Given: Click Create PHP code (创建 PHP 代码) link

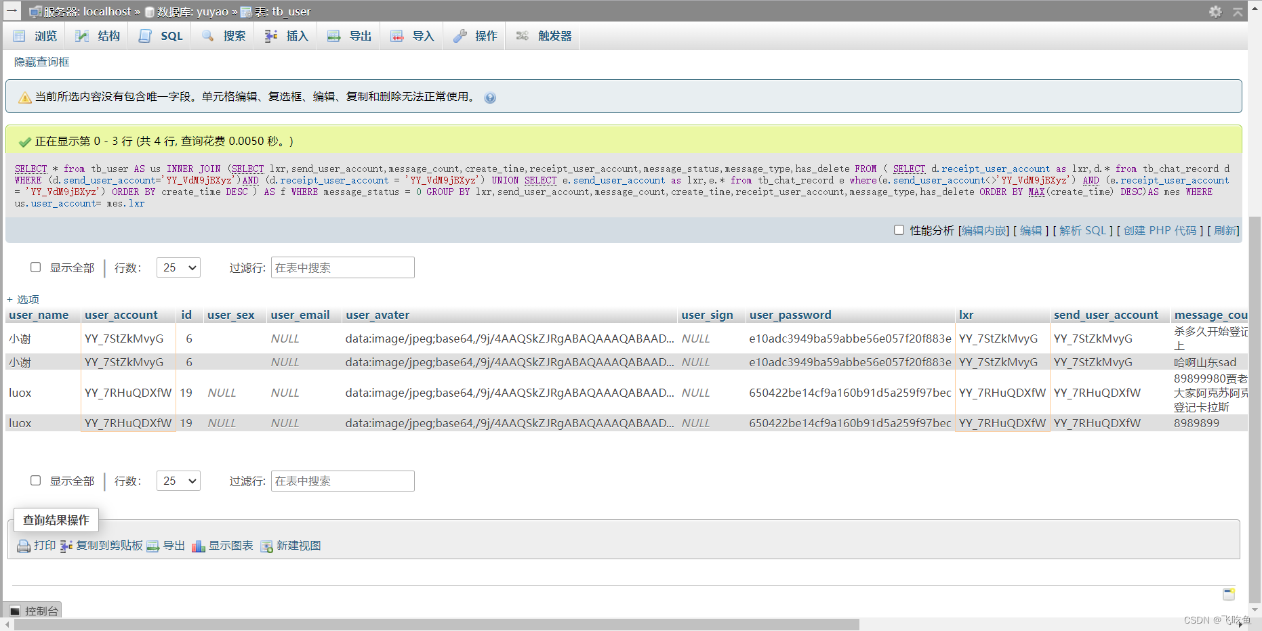Looking at the screenshot, I should (x=1160, y=230).
